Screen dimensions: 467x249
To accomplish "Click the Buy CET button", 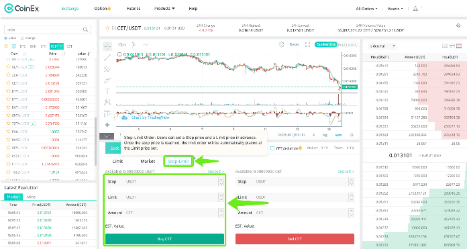I will 164,239.
